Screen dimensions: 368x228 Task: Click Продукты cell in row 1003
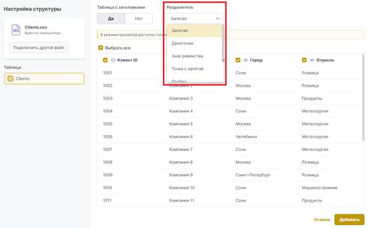coord(312,98)
